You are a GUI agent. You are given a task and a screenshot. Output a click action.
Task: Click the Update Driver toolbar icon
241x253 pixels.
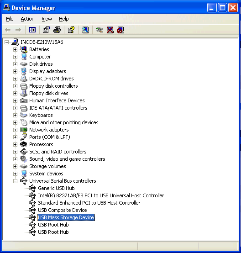[x=99, y=30]
